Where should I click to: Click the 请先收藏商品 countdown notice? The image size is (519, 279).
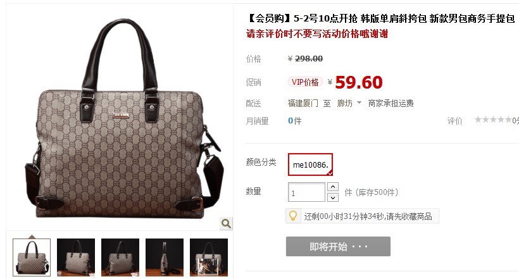point(368,216)
